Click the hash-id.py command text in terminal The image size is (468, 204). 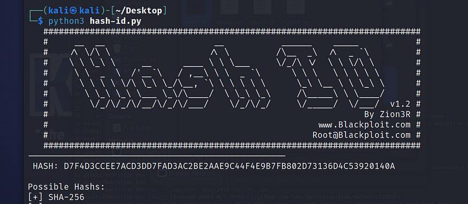(x=115, y=21)
